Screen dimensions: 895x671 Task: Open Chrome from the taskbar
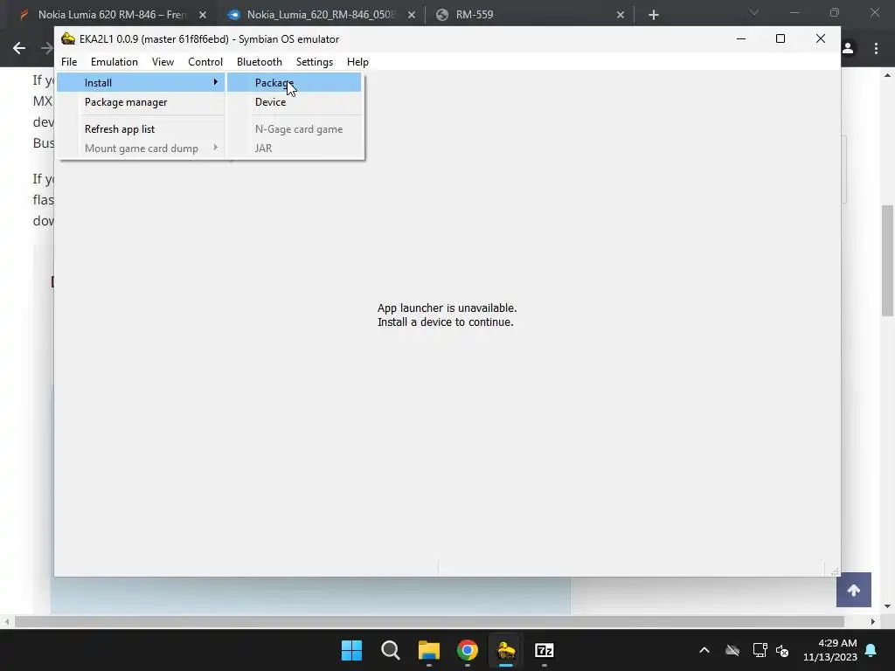point(468,650)
